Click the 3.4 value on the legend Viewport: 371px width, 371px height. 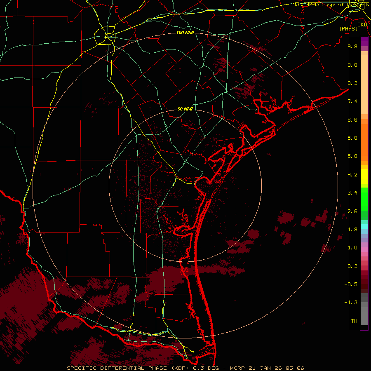(x=352, y=193)
